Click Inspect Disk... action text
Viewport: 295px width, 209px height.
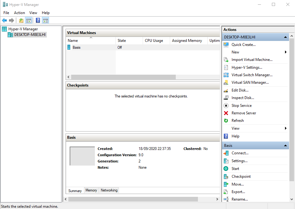[x=243, y=98]
